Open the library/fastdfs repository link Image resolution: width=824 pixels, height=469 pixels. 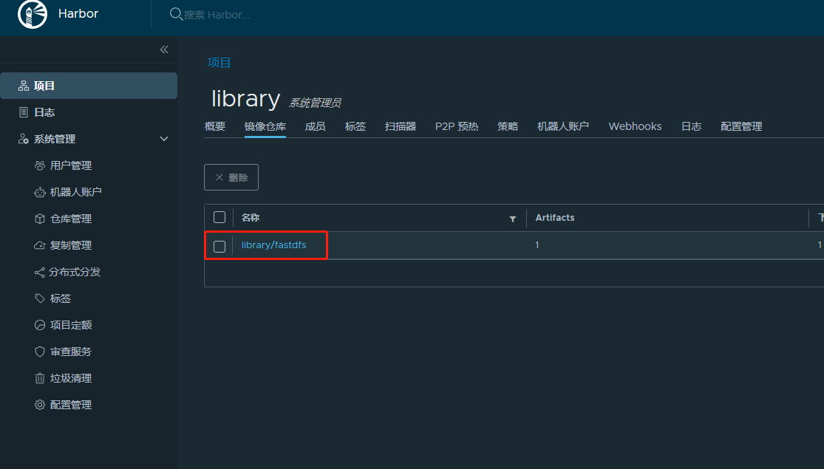[273, 245]
